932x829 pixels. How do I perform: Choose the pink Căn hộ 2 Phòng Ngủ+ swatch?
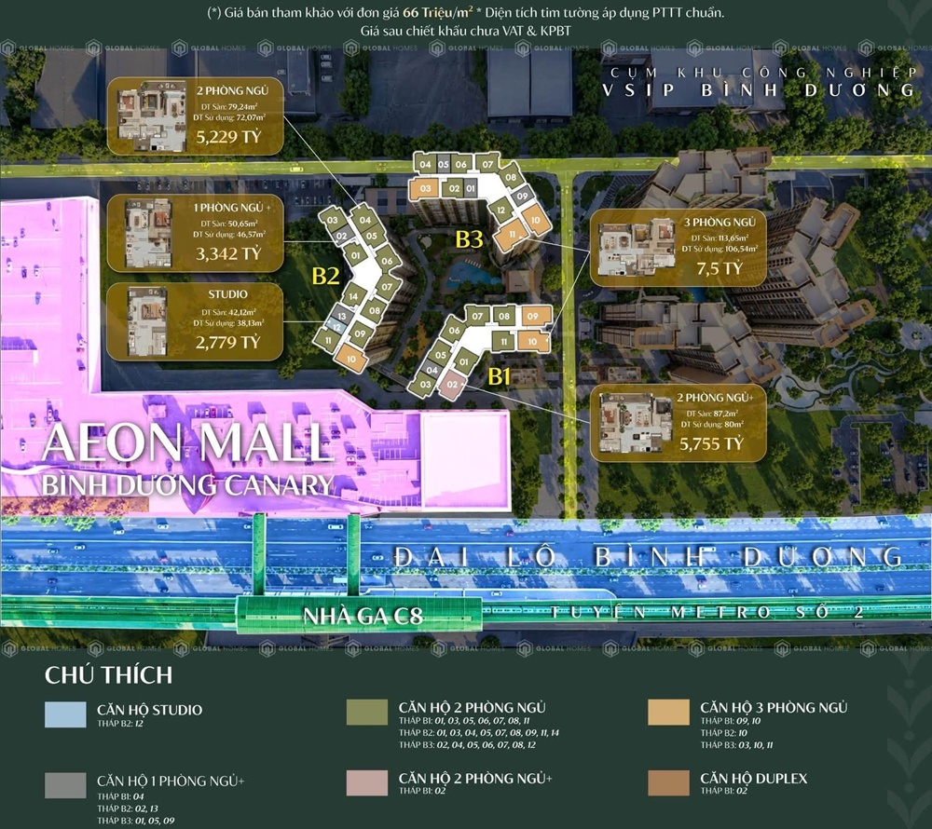[367, 782]
